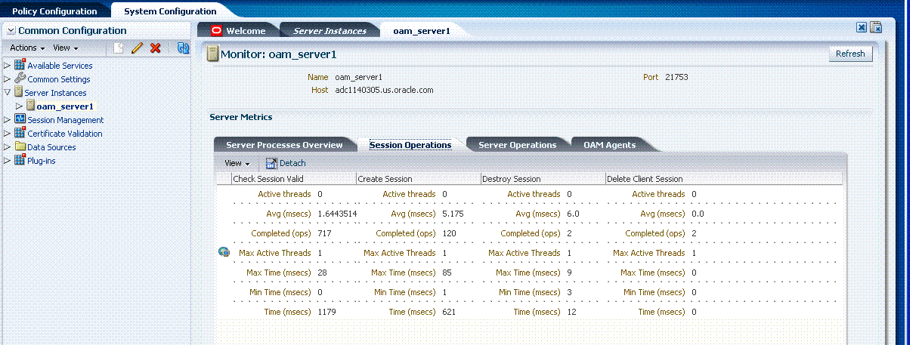Expand the oam_server1 tree node
The width and height of the screenshot is (922, 345).
(20, 106)
